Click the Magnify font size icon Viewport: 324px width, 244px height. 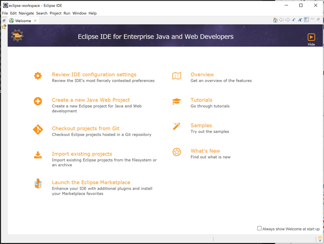300,20
